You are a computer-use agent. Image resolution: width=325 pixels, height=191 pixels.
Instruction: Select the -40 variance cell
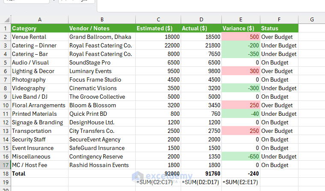pos(241,114)
